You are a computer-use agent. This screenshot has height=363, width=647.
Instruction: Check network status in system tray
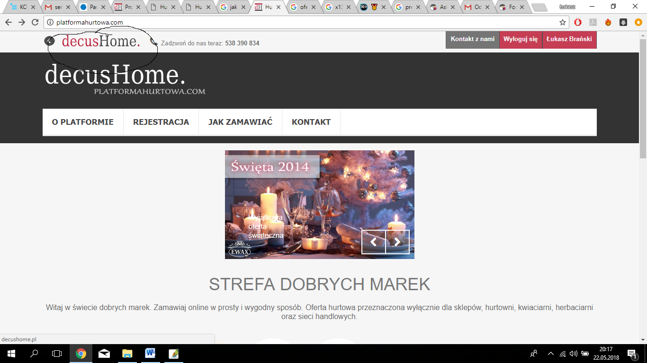coord(563,354)
